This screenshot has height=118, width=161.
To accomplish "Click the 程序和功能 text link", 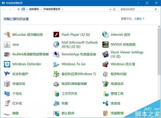I will click(119, 74).
